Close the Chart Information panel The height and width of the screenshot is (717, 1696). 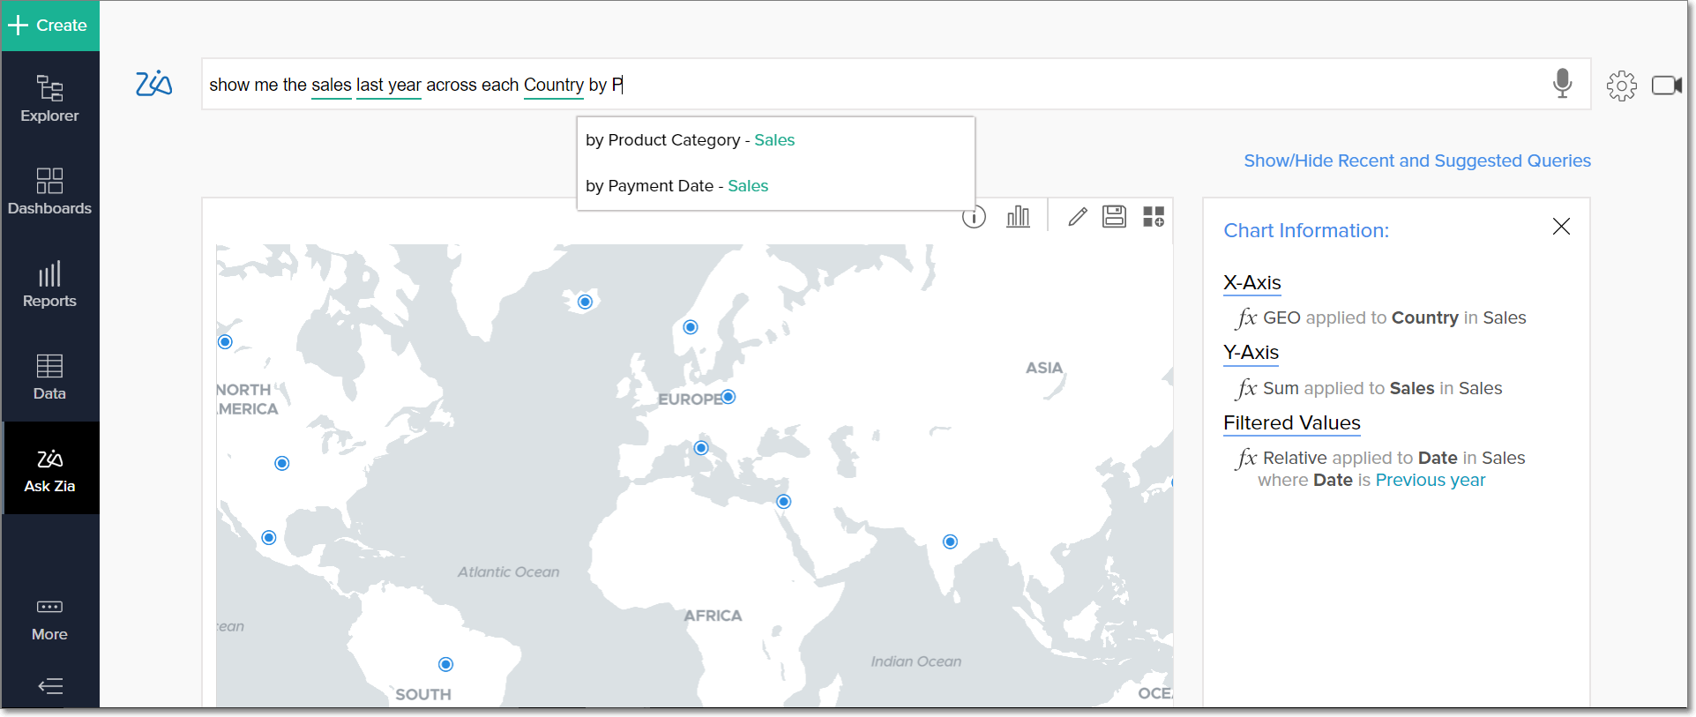1560,227
